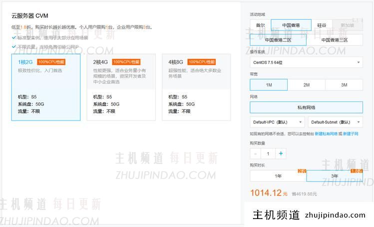Viewport: 374px width, 227px height.
Task: Select the 1核2G server plan card
Action: 46,87
